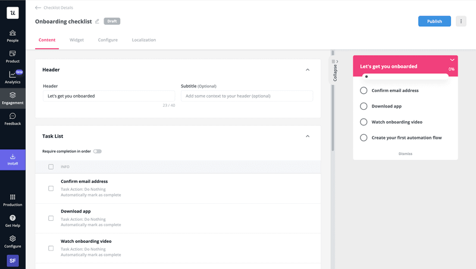Screen dimensions: 476x269
Task: Check the Confirm email address task checkbox
Action: [x=51, y=188]
